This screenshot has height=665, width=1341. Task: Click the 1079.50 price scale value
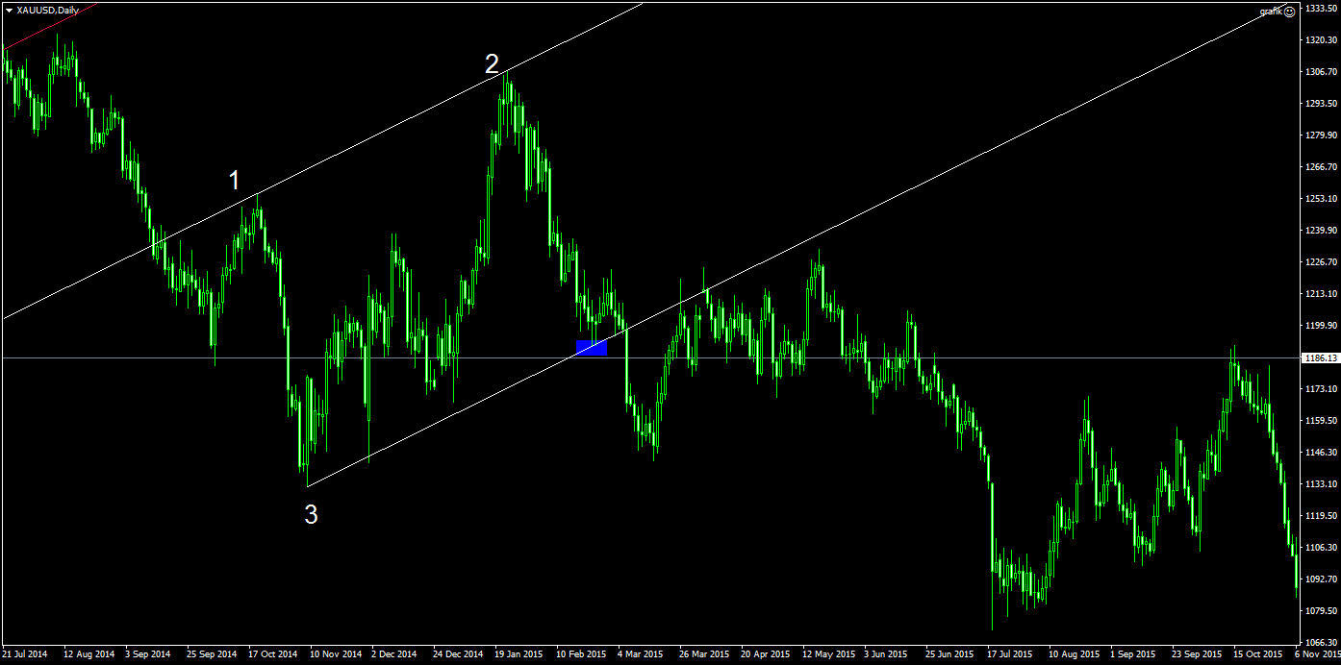(x=1323, y=610)
